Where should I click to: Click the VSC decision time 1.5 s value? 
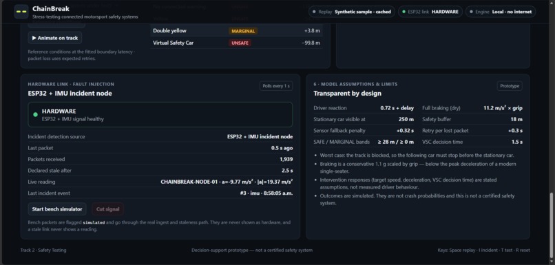[516, 142]
